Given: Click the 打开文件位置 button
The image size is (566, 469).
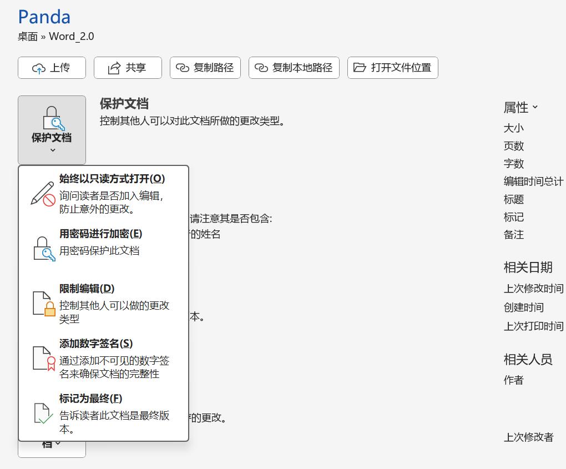Looking at the screenshot, I should coord(392,68).
